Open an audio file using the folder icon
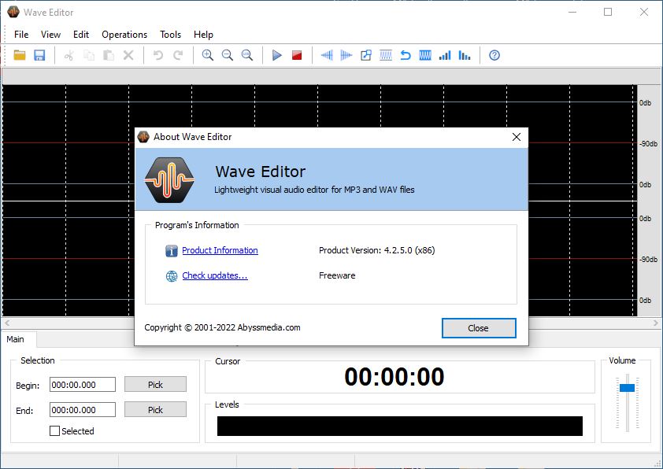The height and width of the screenshot is (469, 663). click(x=20, y=55)
